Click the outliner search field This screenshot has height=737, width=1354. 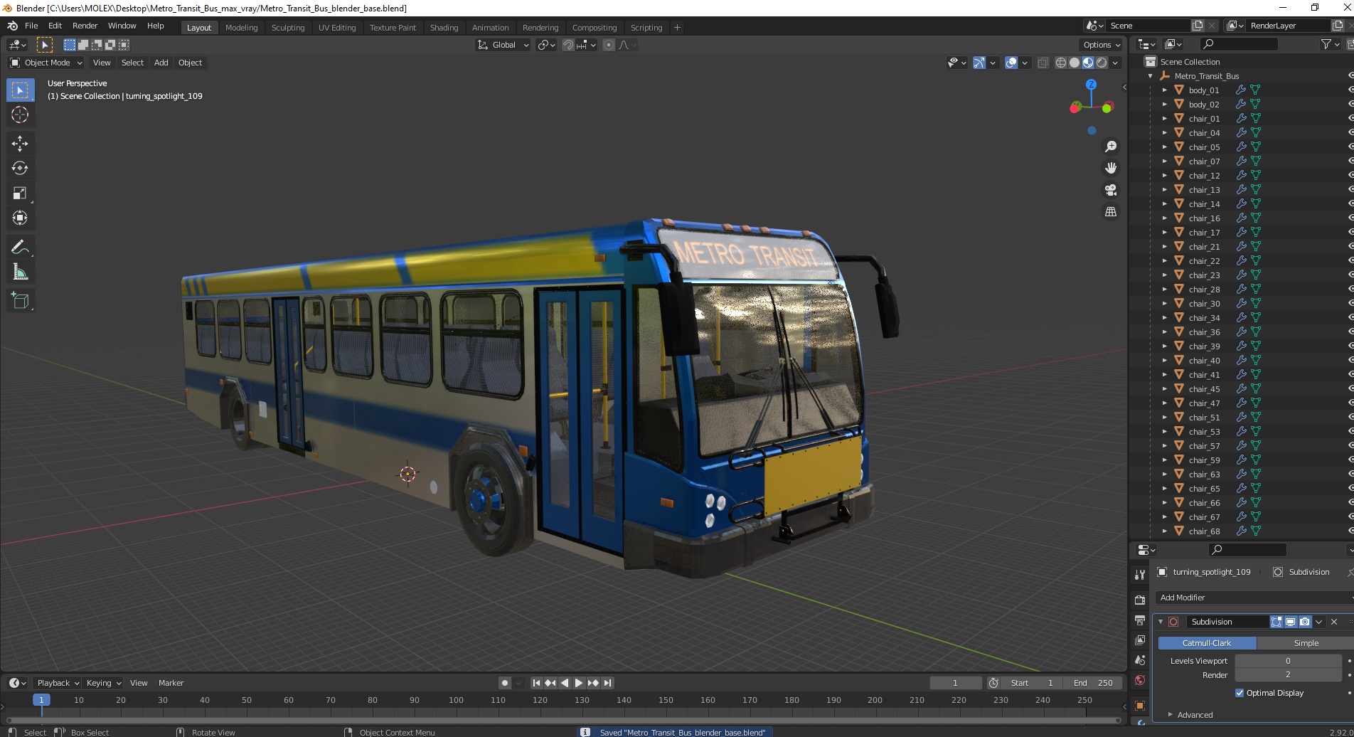coord(1239,44)
